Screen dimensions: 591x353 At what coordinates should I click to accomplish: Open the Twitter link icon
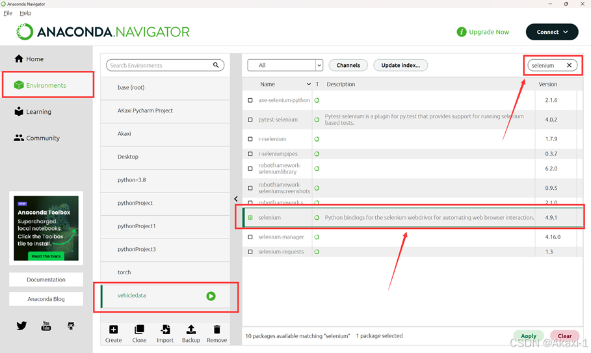pos(21,326)
